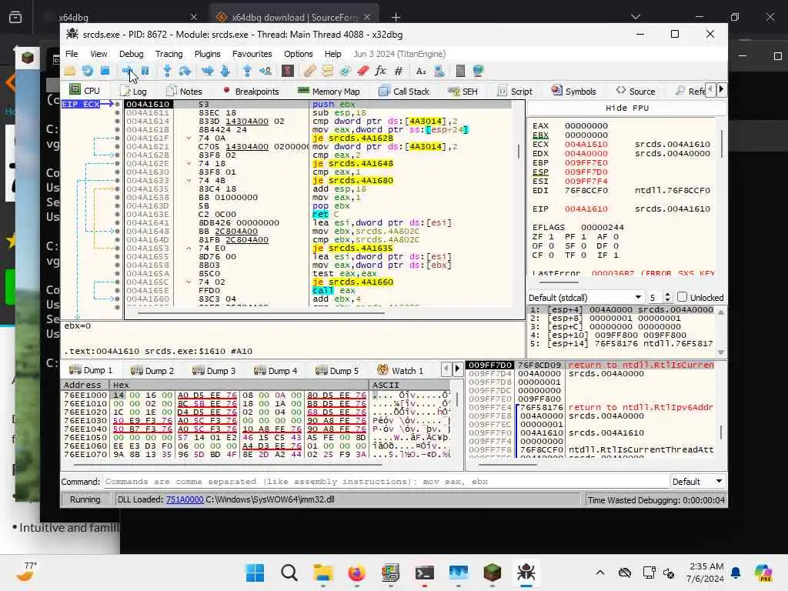
Task: Open the Strings search A icon
Action: click(x=421, y=71)
